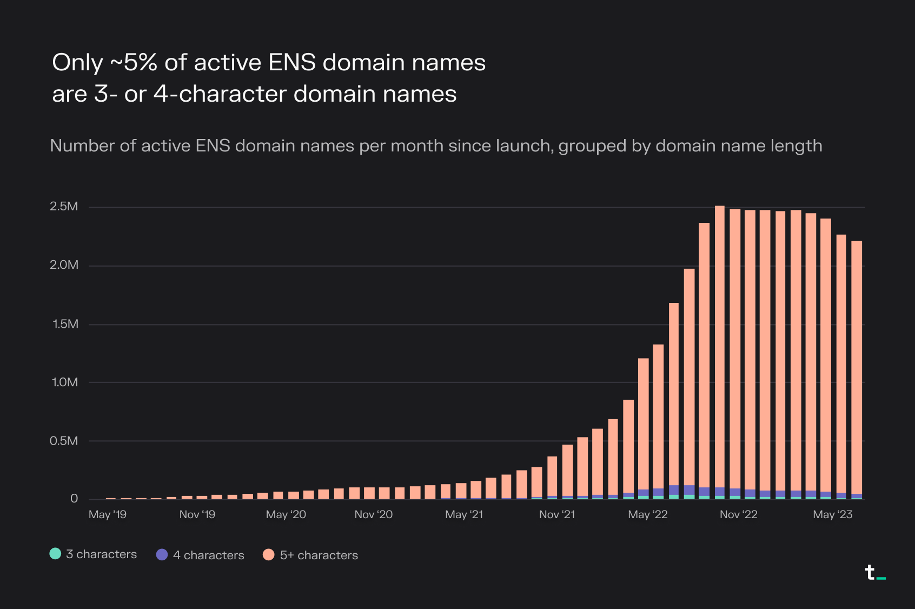Click the "1.0M" y-axis label
The width and height of the screenshot is (915, 609).
click(x=65, y=382)
